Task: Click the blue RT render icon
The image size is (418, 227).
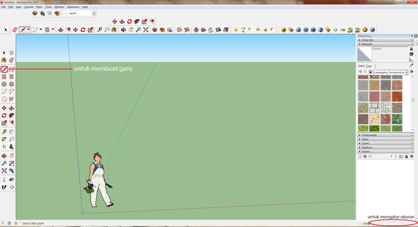Action: 306,30
